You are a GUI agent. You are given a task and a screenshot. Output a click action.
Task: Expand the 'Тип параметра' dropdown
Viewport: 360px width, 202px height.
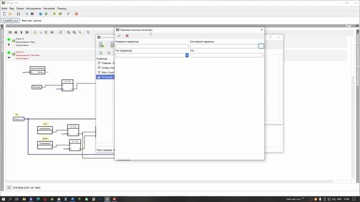(187, 55)
